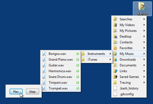This screenshot has height=104, width=153.
Task: Select the Harmonica.wav file name
Action: point(60,71)
